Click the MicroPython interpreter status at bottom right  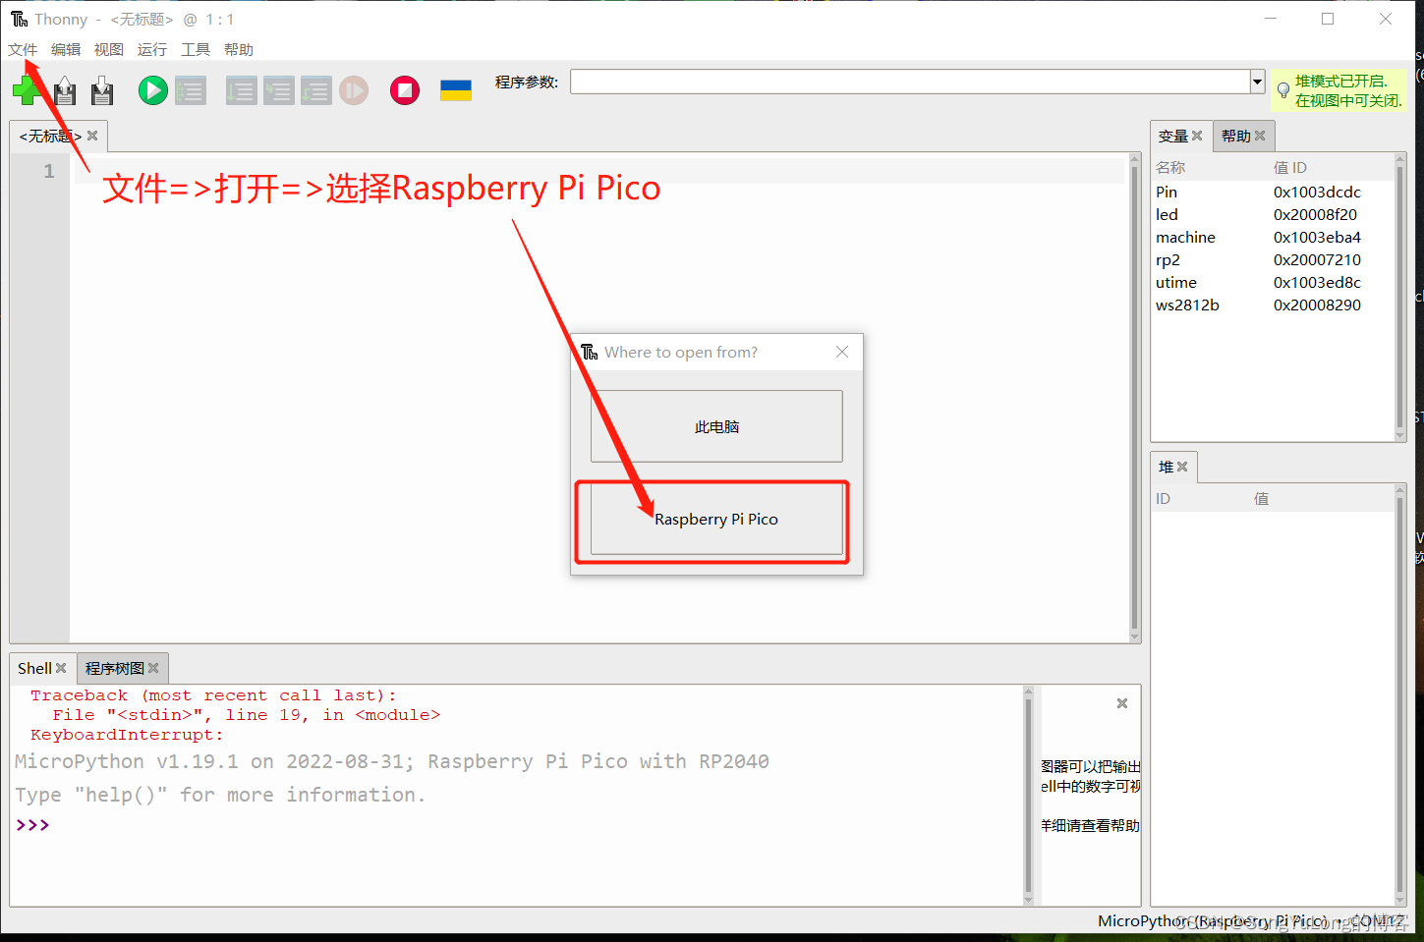click(1252, 920)
